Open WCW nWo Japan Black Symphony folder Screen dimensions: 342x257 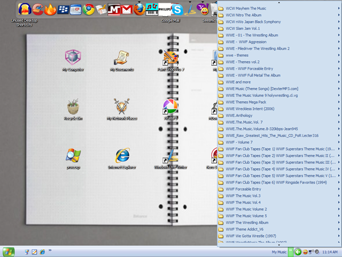(279, 22)
